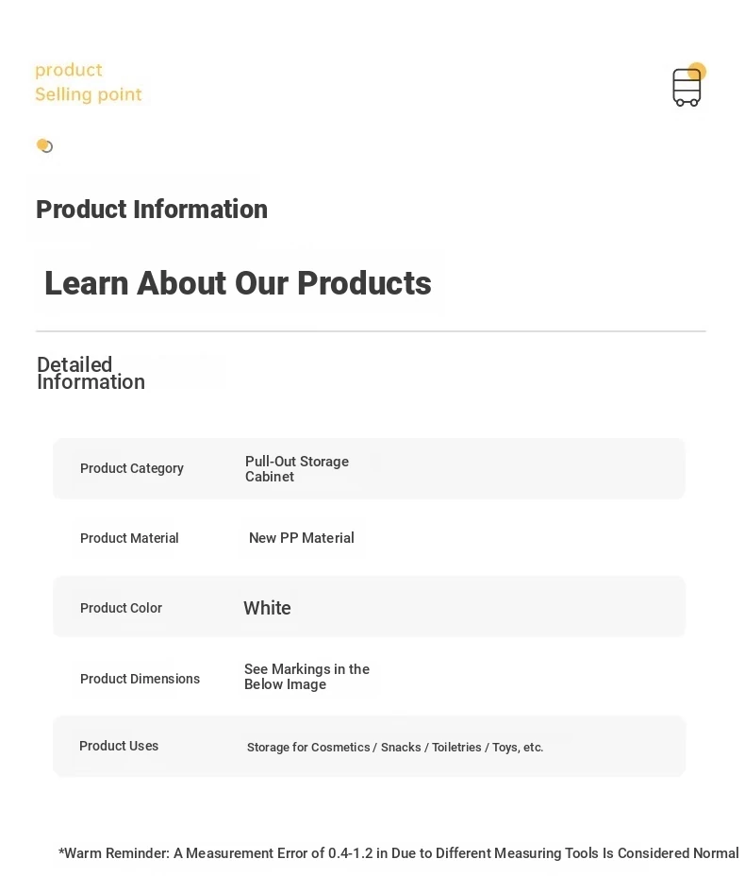Click the 'White' color value
Screen dimensions: 745x893
tap(267, 608)
